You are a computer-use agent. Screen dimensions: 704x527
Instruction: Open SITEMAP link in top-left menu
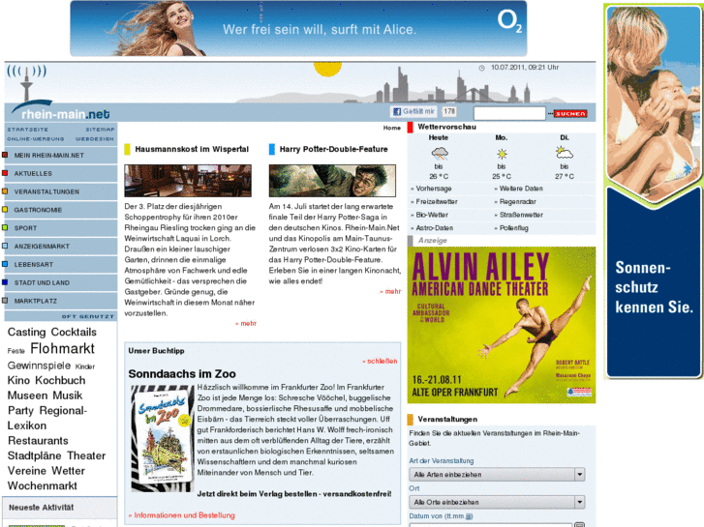tap(100, 130)
